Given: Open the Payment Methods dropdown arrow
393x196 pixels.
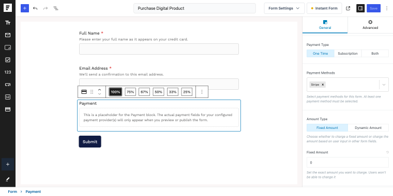Looking at the screenshot, I should [384, 85].
